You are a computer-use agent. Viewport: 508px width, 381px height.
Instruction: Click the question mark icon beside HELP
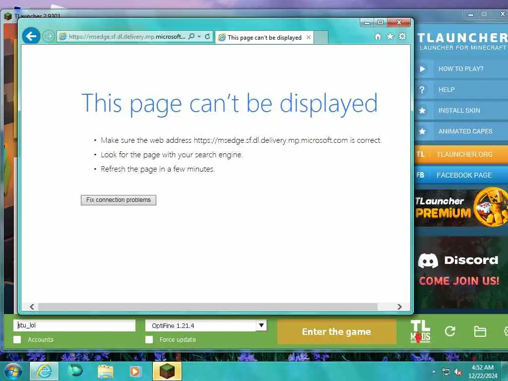point(422,90)
